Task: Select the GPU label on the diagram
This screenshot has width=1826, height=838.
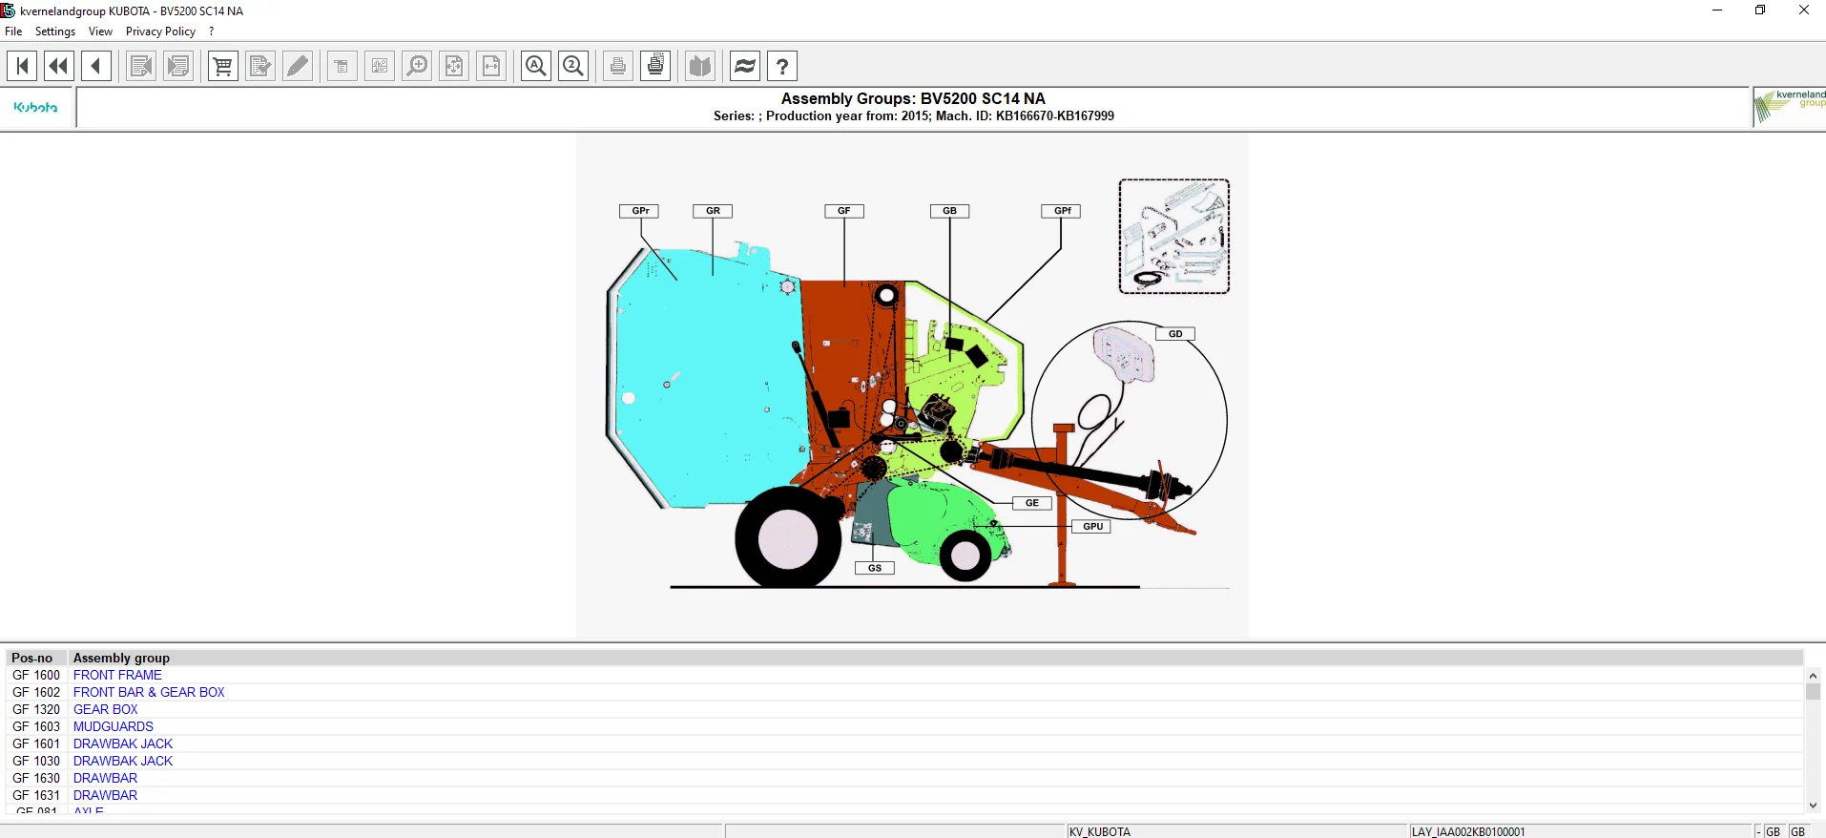Action: click(x=1092, y=527)
